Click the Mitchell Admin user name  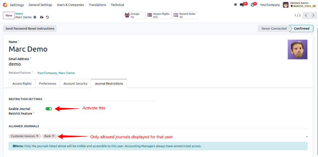coord(299,3)
